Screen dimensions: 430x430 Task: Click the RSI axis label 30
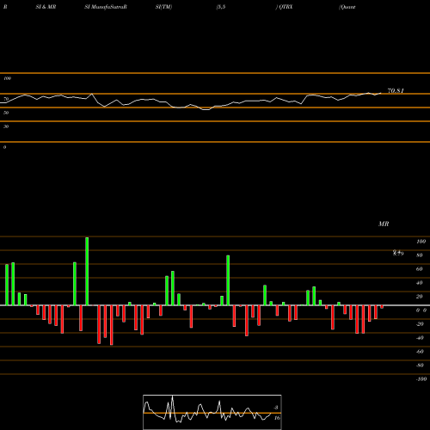(6, 126)
